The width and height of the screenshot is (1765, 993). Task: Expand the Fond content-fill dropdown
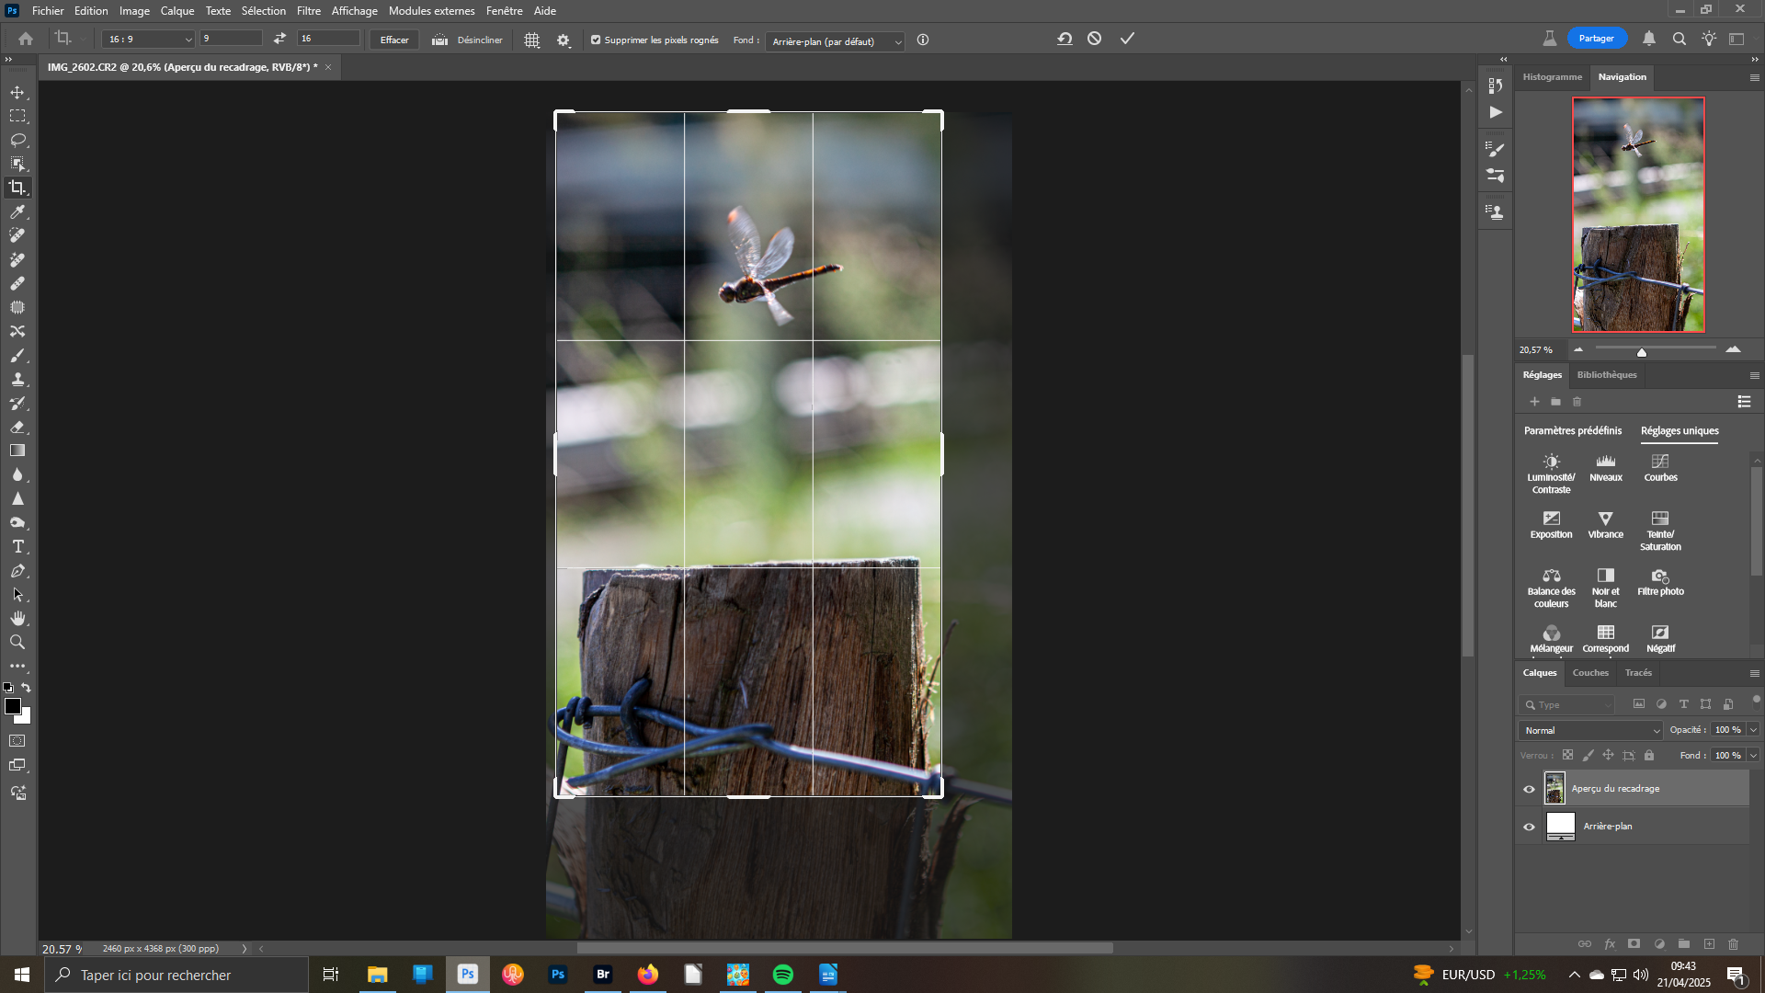(x=835, y=41)
